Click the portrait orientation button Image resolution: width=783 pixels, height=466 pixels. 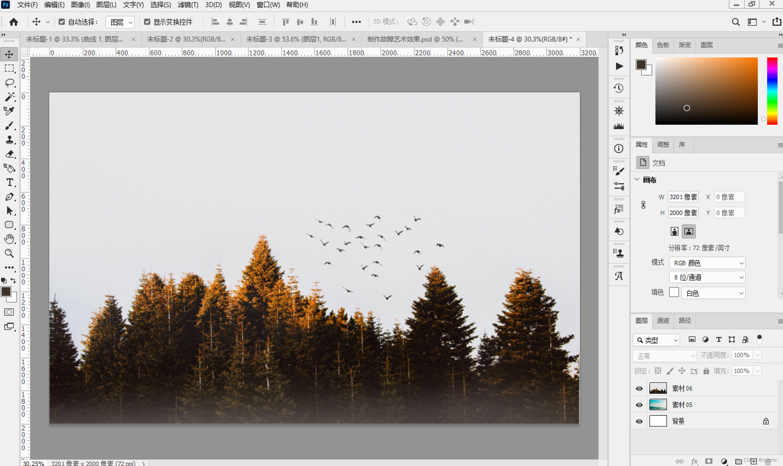(x=674, y=231)
